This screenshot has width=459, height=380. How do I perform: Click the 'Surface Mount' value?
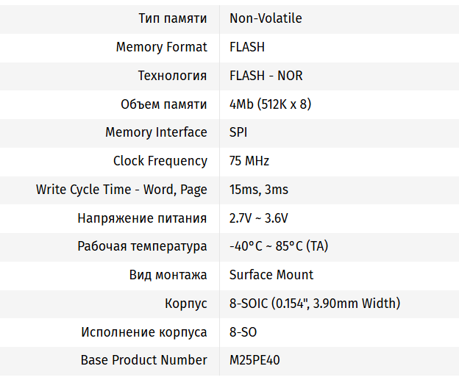[x=271, y=275]
